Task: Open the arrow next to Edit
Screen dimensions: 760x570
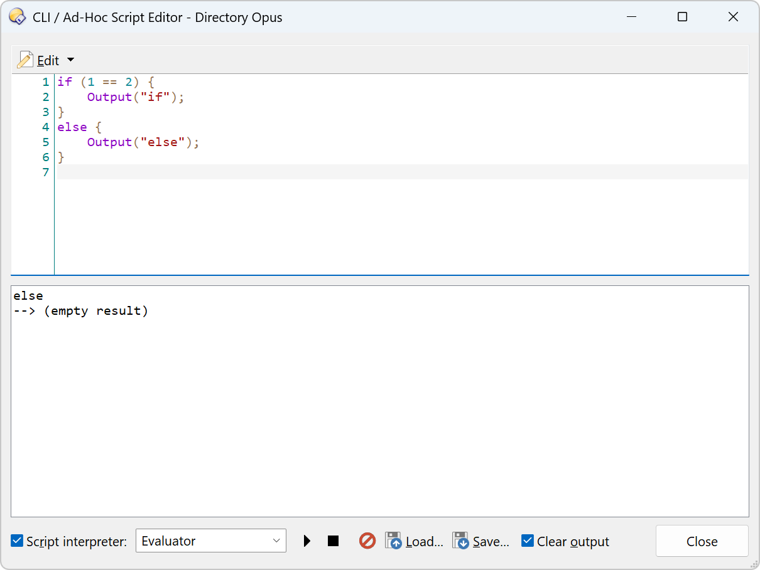Action: point(70,60)
